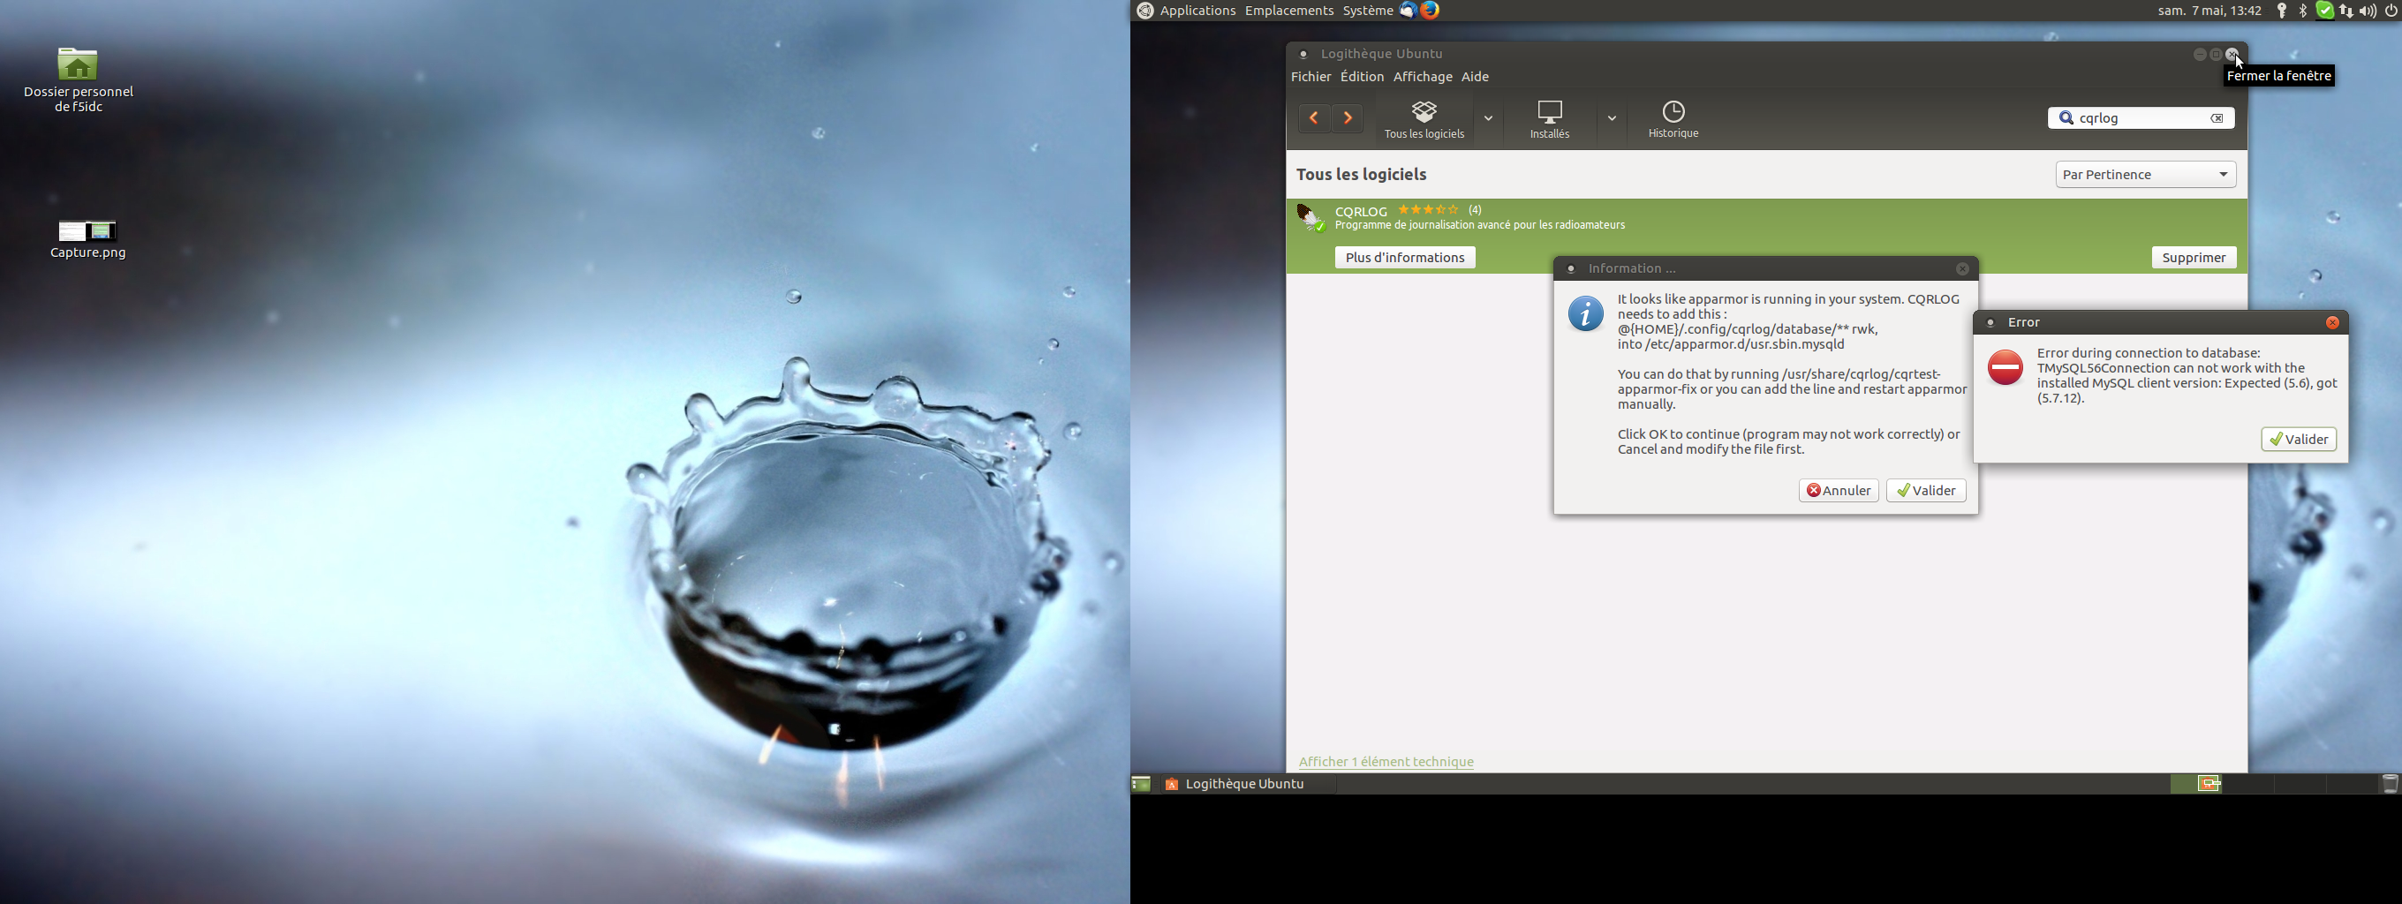Click the show desktop icon in the bottom panel
Screen dimensions: 2402x904
(x=1141, y=784)
